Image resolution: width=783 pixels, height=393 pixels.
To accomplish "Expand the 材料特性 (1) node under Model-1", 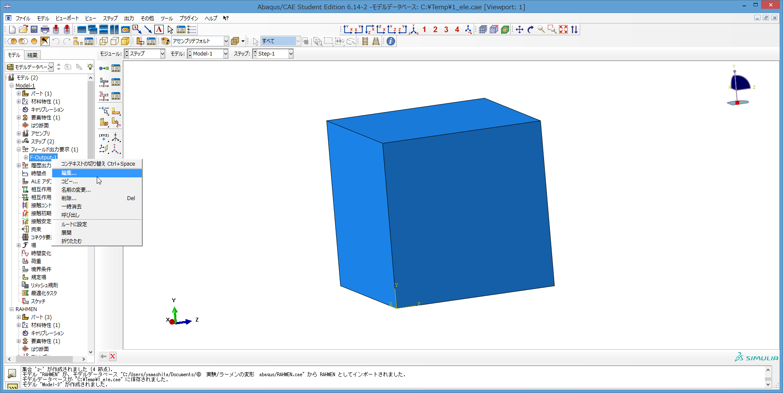I will click(19, 102).
